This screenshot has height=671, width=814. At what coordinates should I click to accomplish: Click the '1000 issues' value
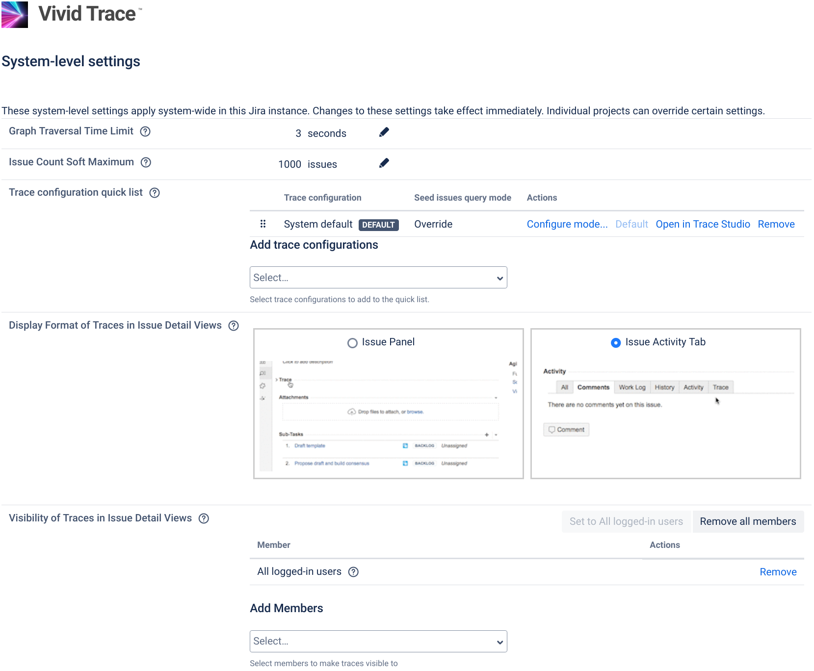coord(308,164)
